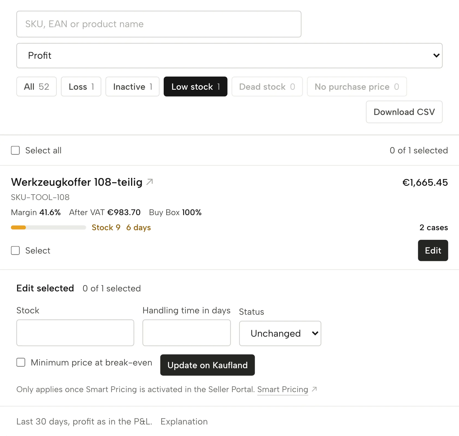Click the 2 cases label

click(x=433, y=227)
